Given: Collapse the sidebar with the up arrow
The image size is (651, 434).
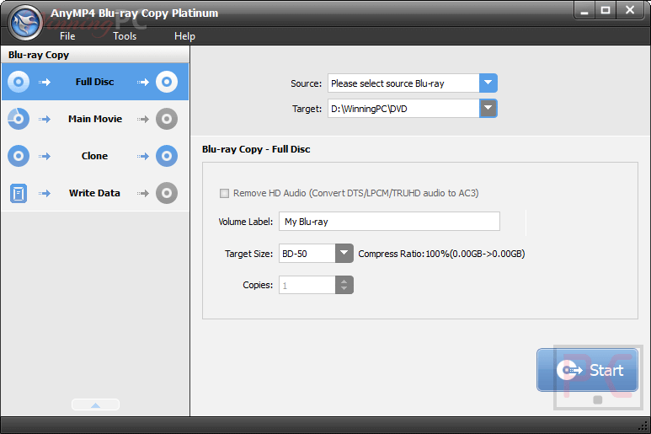Looking at the screenshot, I should (95, 405).
